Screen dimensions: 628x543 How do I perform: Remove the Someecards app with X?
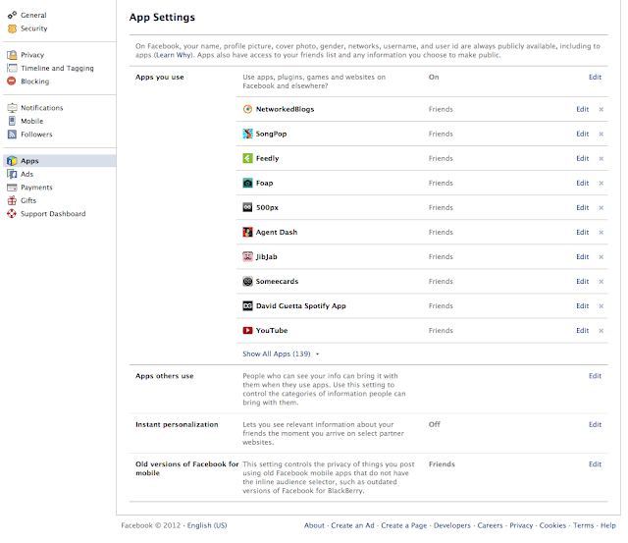602,281
